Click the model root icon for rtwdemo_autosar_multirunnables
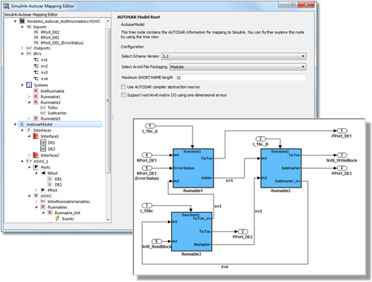The image size is (372, 282). pyautogui.click(x=22, y=21)
